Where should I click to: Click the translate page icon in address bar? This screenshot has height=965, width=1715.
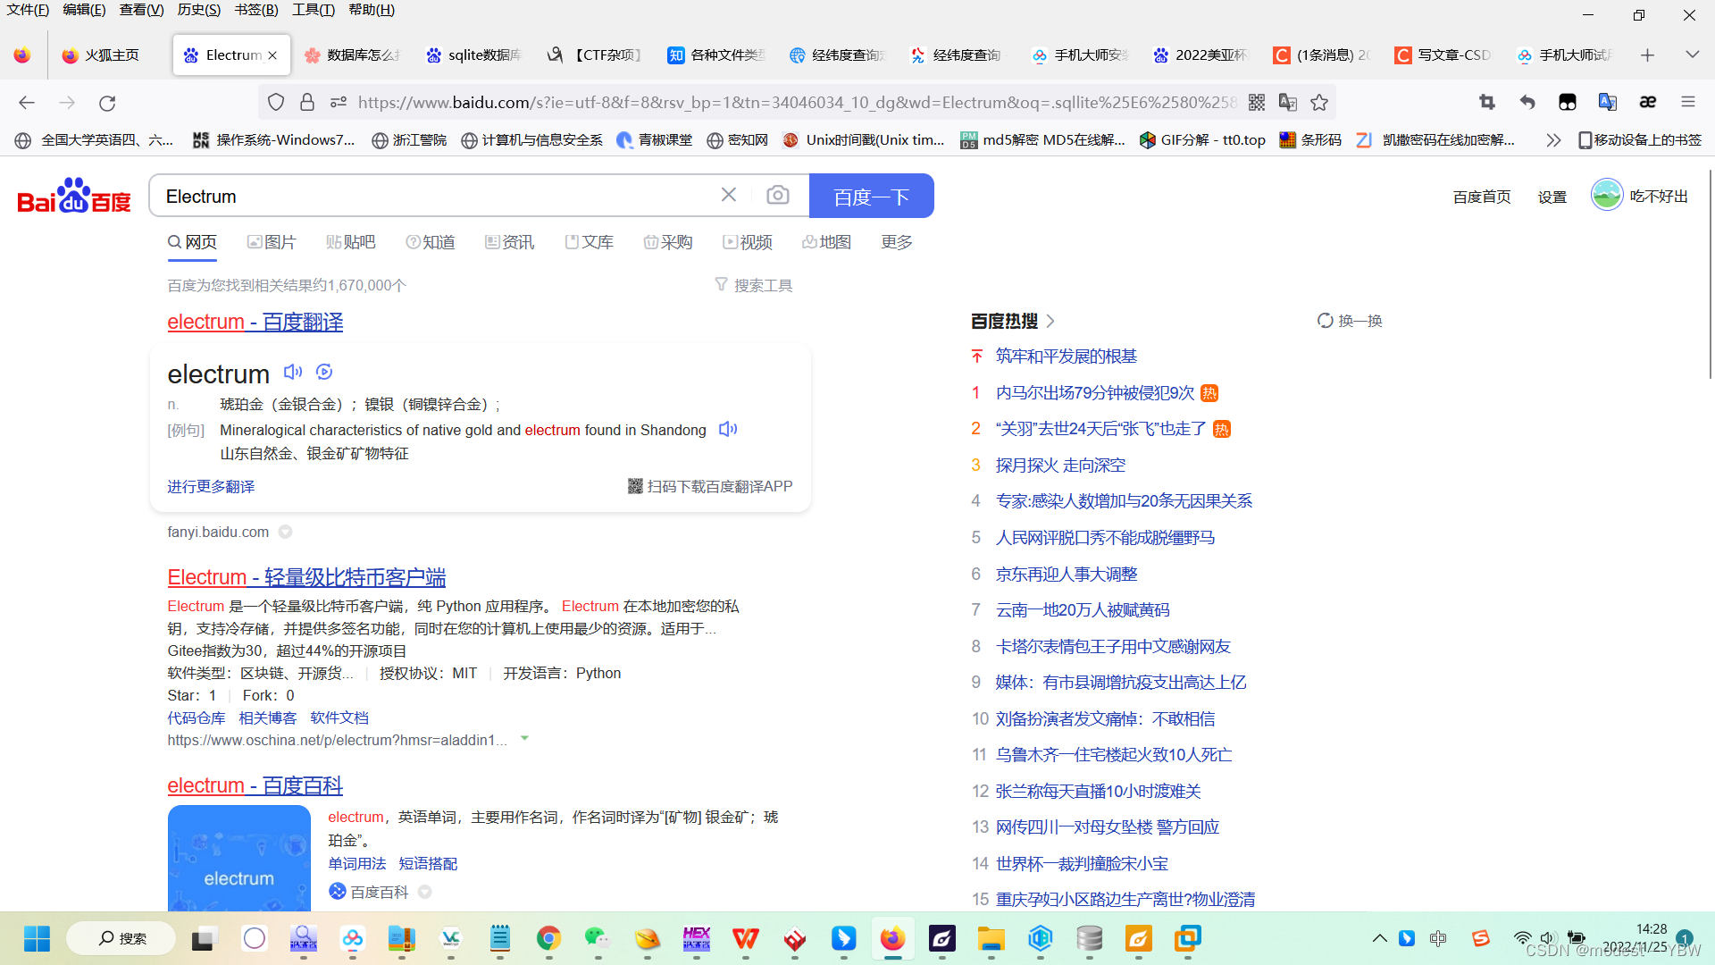[1288, 102]
